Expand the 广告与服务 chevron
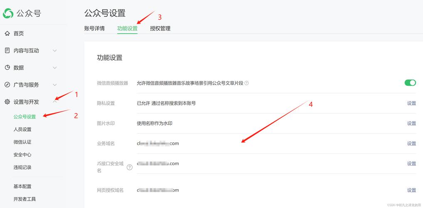The width and height of the screenshot is (423, 208). click(54, 84)
